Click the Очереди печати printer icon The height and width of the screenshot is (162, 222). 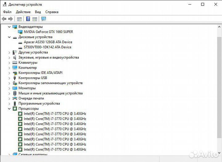pyautogui.click(x=15, y=98)
